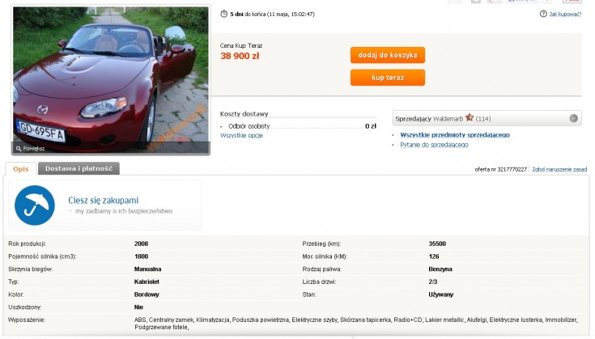
Task: Expand the Sprzedający seller dropdown arrow
Action: tap(573, 118)
